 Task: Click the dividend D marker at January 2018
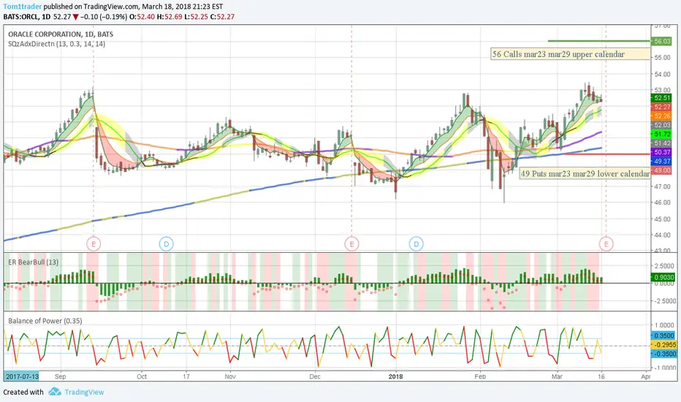tap(416, 244)
